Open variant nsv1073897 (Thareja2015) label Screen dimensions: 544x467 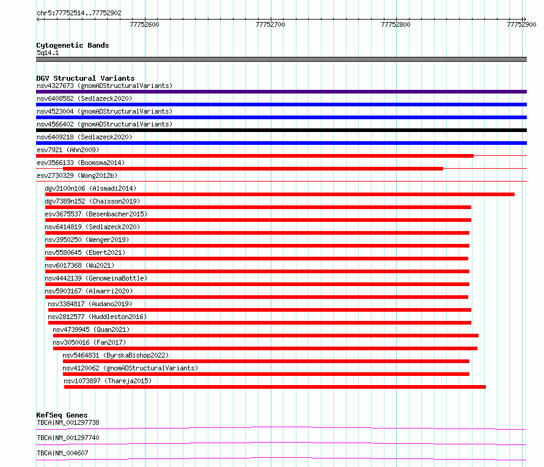coord(108,381)
